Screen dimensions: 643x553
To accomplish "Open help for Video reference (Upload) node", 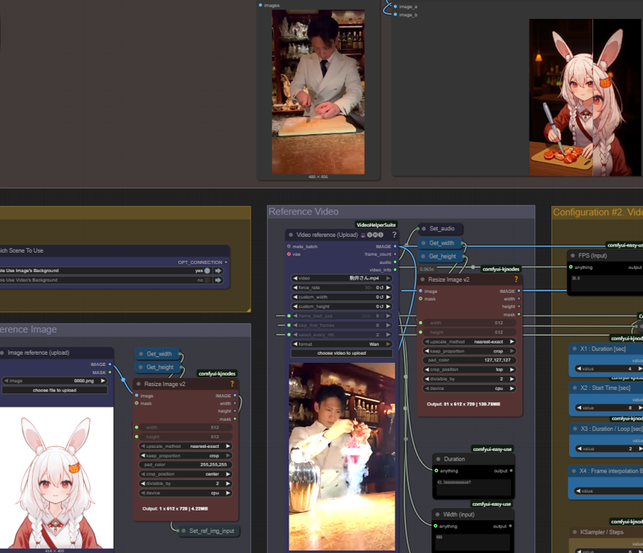I will 394,234.
